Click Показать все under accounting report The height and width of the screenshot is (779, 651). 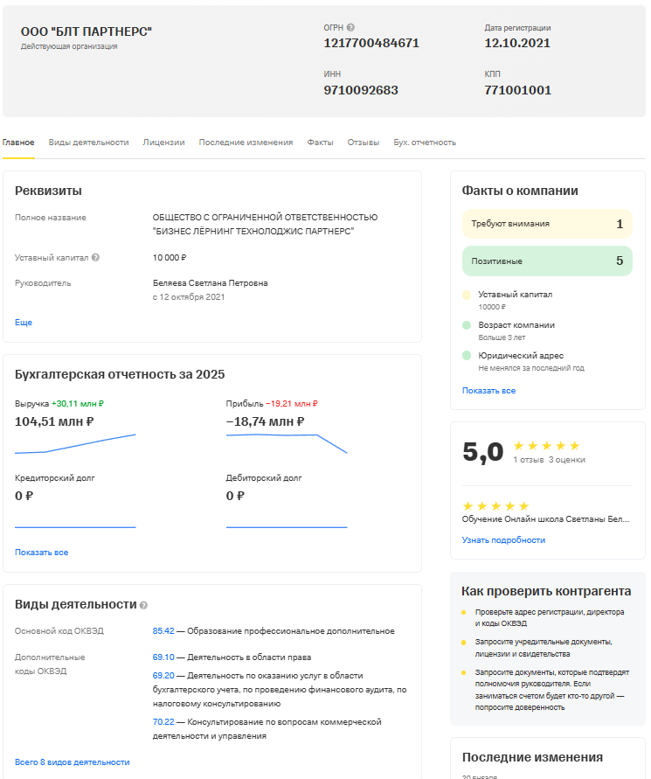click(42, 553)
